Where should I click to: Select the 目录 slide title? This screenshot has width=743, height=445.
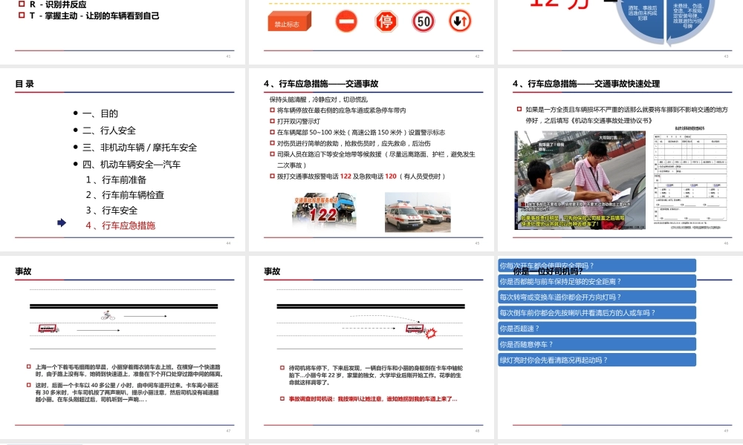25,84
